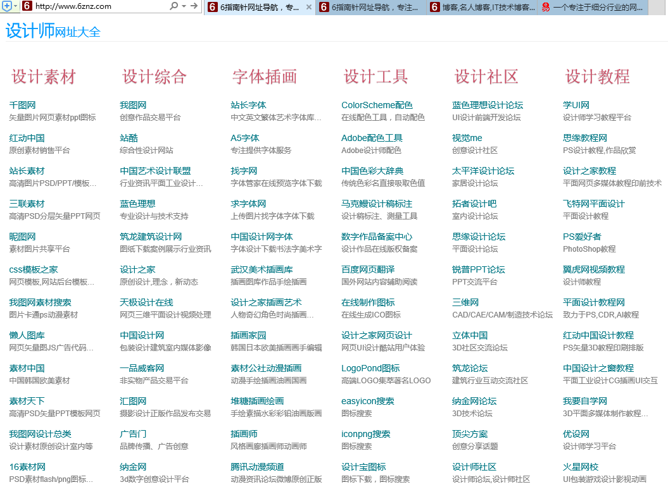Open the 立体中国 link
This screenshot has width=668, height=487.
pyautogui.click(x=470, y=335)
